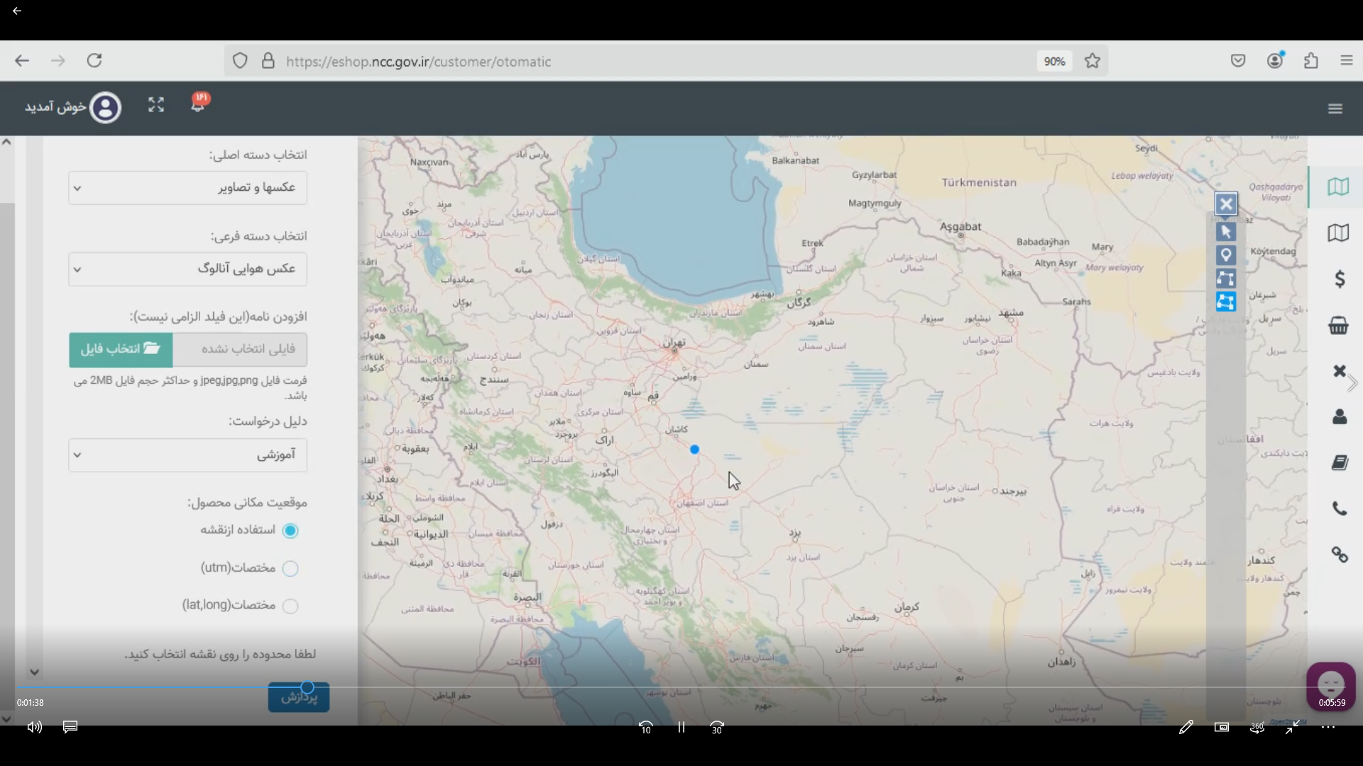Expand the sidebar chevron at right edge
The height and width of the screenshot is (766, 1363).
(x=1353, y=383)
